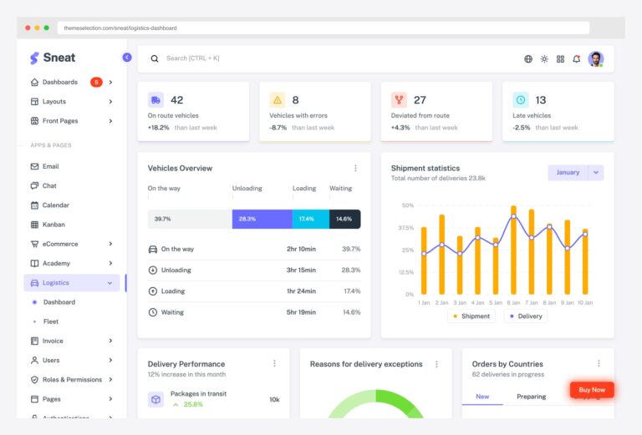Screen dimensions: 642x435
Task: Open the shortcuts grid icon
Action: [x=560, y=59]
